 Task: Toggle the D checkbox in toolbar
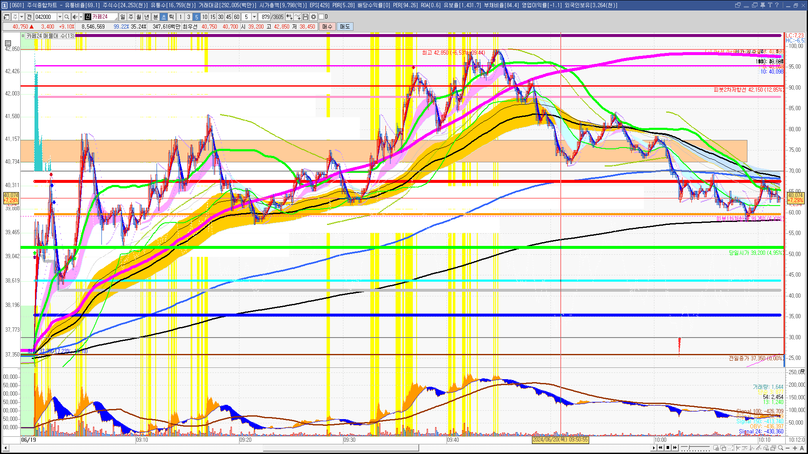pos(322,17)
